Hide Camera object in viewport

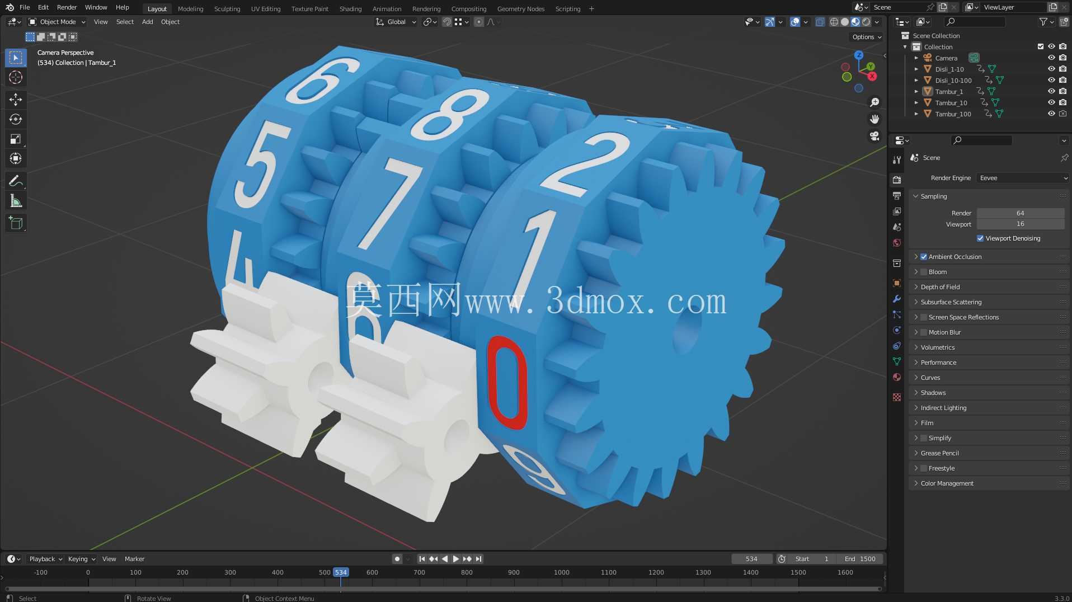(1051, 58)
